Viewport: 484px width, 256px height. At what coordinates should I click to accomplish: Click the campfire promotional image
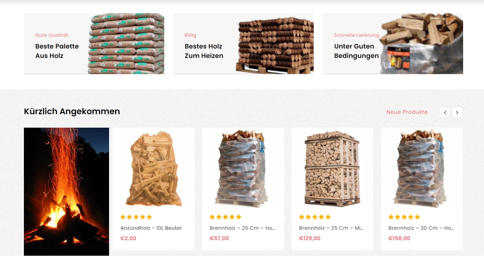click(66, 191)
